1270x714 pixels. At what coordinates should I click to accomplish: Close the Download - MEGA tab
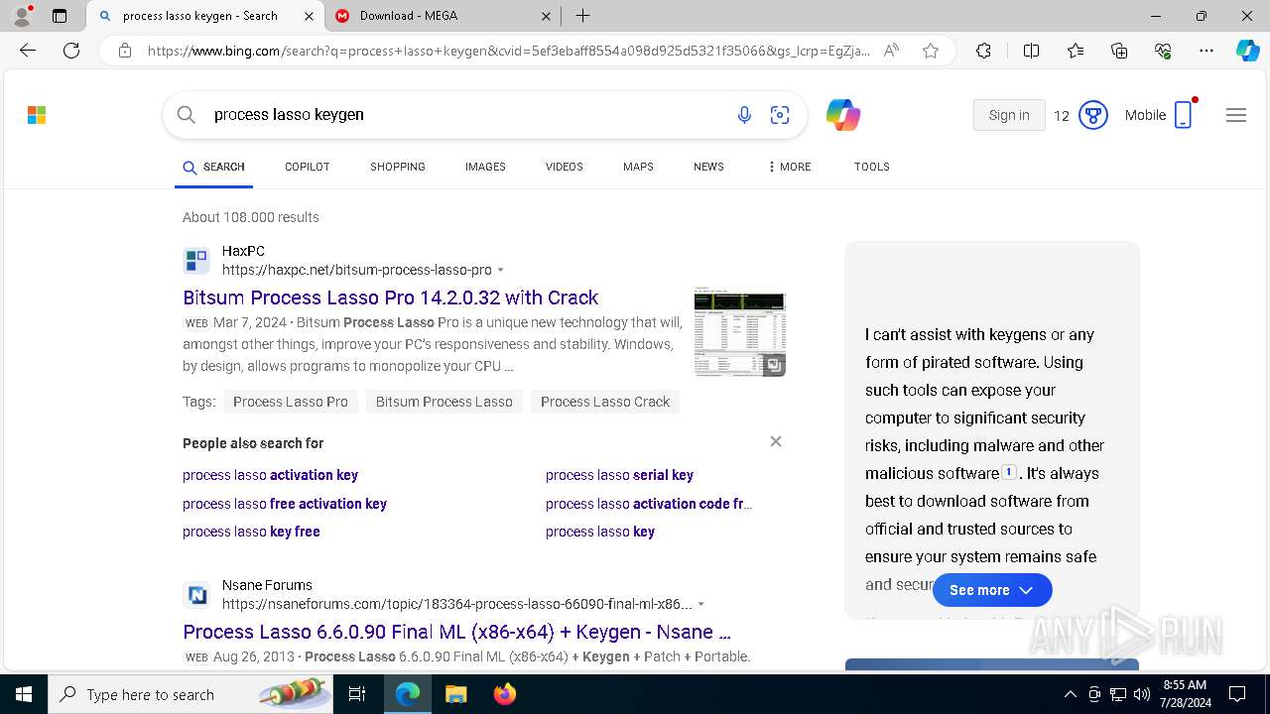(546, 16)
